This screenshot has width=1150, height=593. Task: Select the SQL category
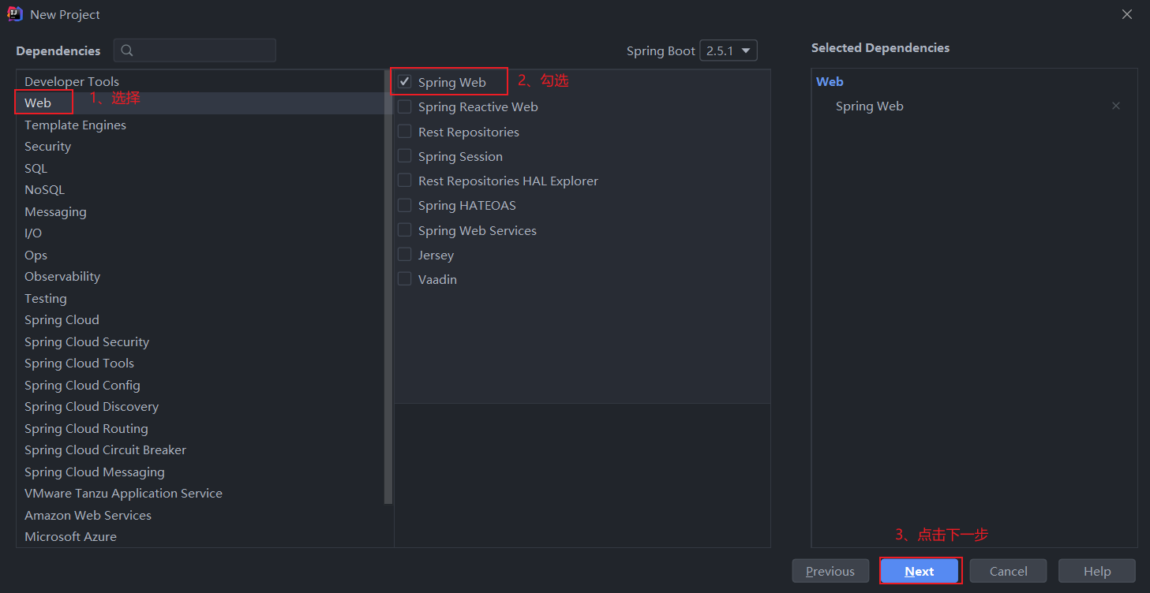(x=200, y=168)
